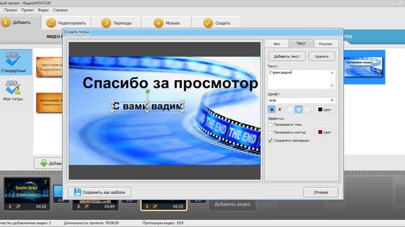Select center text alignment button

pos(299,109)
